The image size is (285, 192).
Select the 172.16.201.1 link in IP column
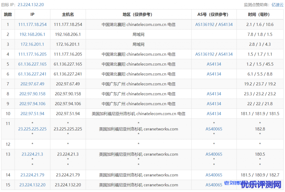pos(32,44)
